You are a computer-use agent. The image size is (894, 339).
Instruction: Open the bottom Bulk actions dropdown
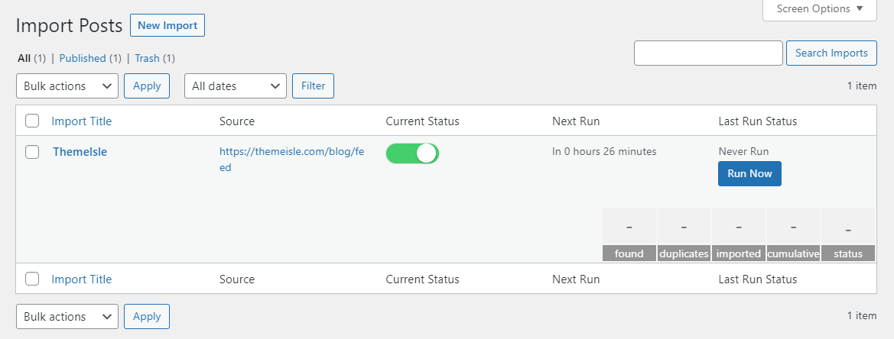[x=67, y=316]
